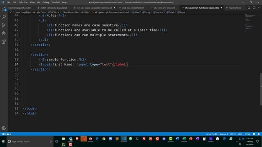Screen dimensions: 262x147
Task: Open FileZilla from the taskbar
Action: click(x=144, y=139)
